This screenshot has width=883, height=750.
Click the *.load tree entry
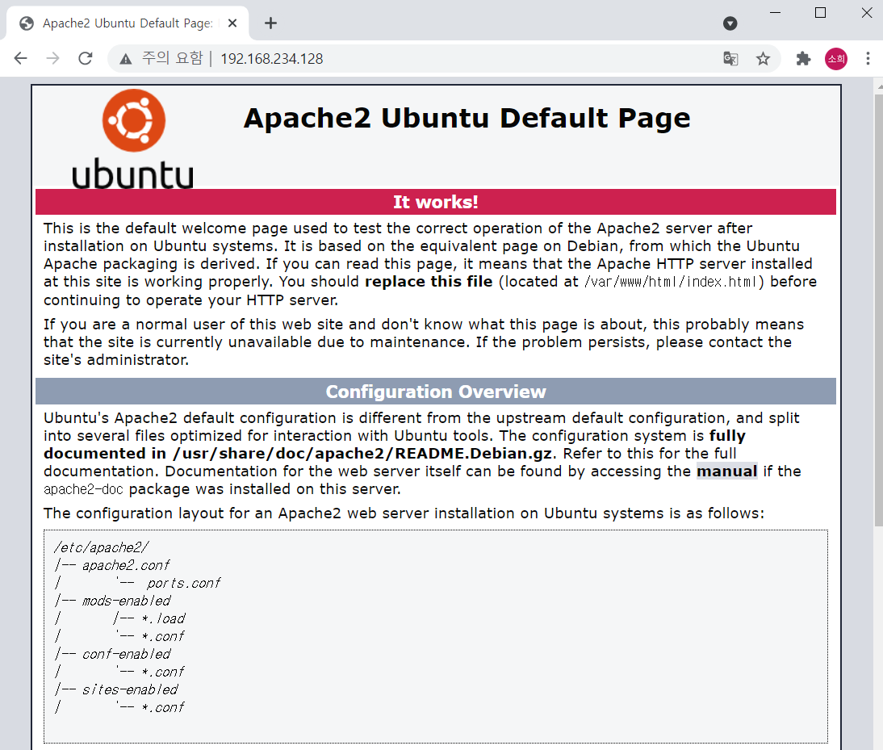163,618
